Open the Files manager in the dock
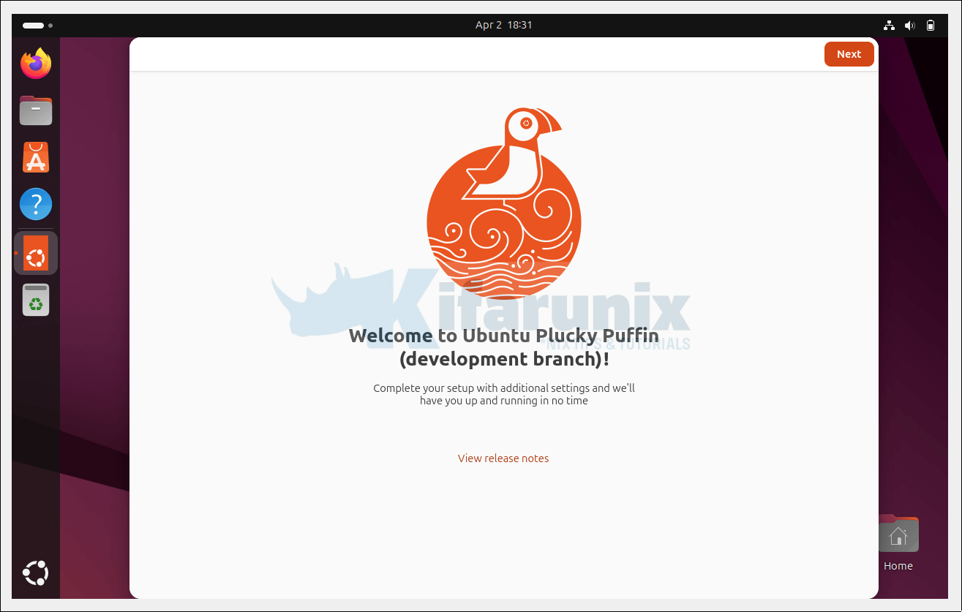Screen dimensions: 962x612 pos(36,111)
